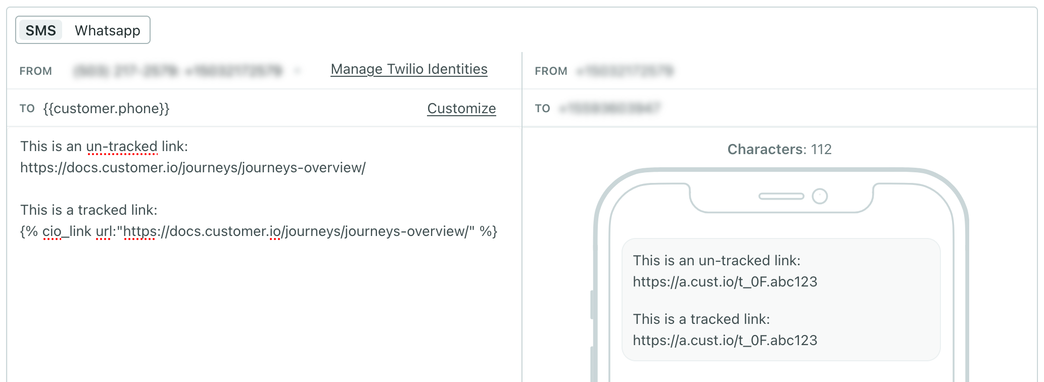
Task: Click the phone mockup speaker bar
Action: point(781,196)
